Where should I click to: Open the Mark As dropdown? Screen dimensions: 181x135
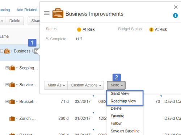coord(56,85)
